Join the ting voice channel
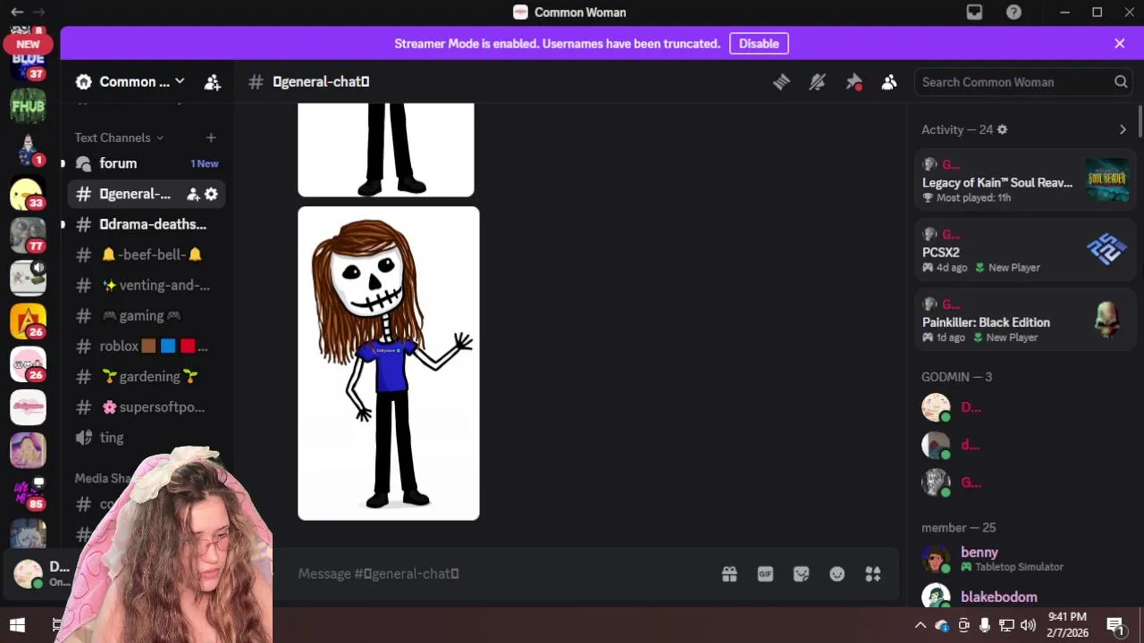The width and height of the screenshot is (1144, 643). click(x=147, y=437)
